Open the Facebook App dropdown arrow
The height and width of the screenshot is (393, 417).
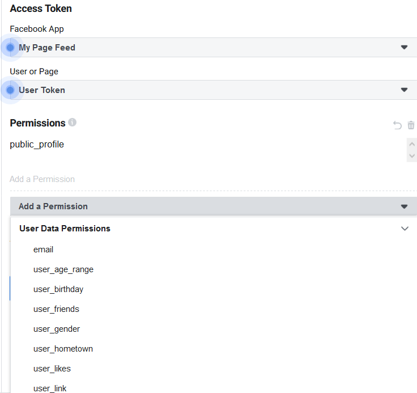[x=404, y=48]
